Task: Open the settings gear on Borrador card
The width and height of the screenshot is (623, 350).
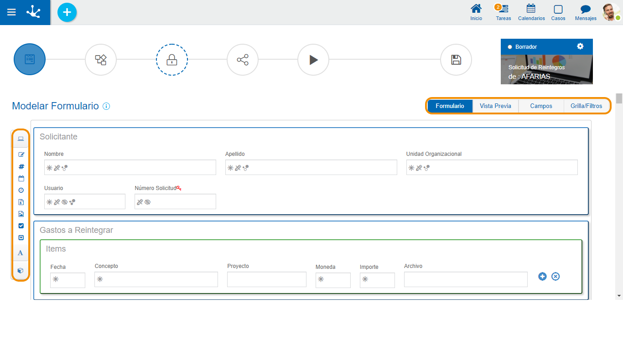Action: pyautogui.click(x=580, y=46)
